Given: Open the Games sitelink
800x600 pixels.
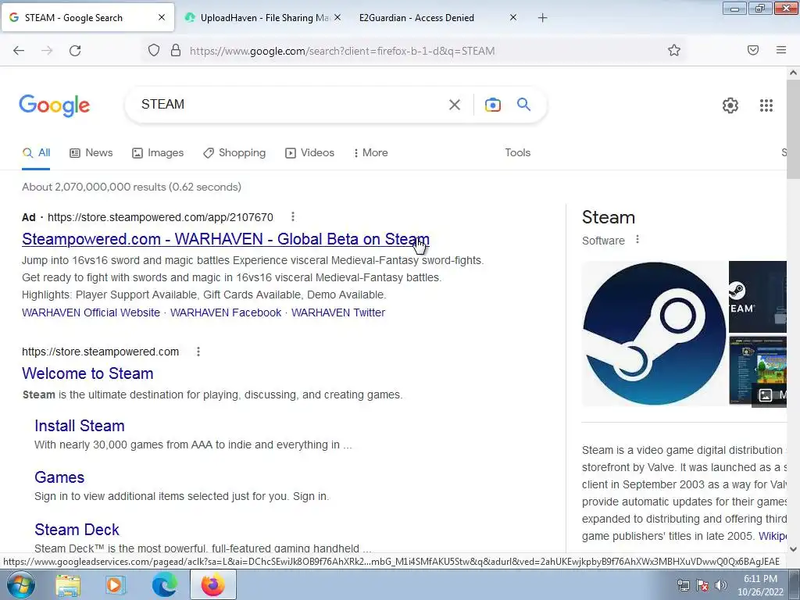Looking at the screenshot, I should pos(59,477).
